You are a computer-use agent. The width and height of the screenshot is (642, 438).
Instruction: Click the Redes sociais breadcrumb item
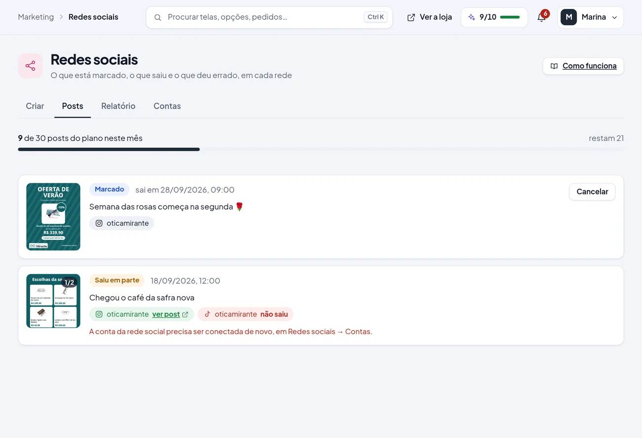[93, 17]
